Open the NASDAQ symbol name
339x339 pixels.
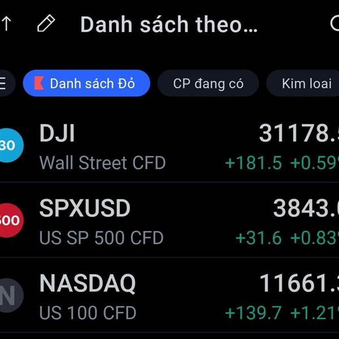tap(88, 284)
